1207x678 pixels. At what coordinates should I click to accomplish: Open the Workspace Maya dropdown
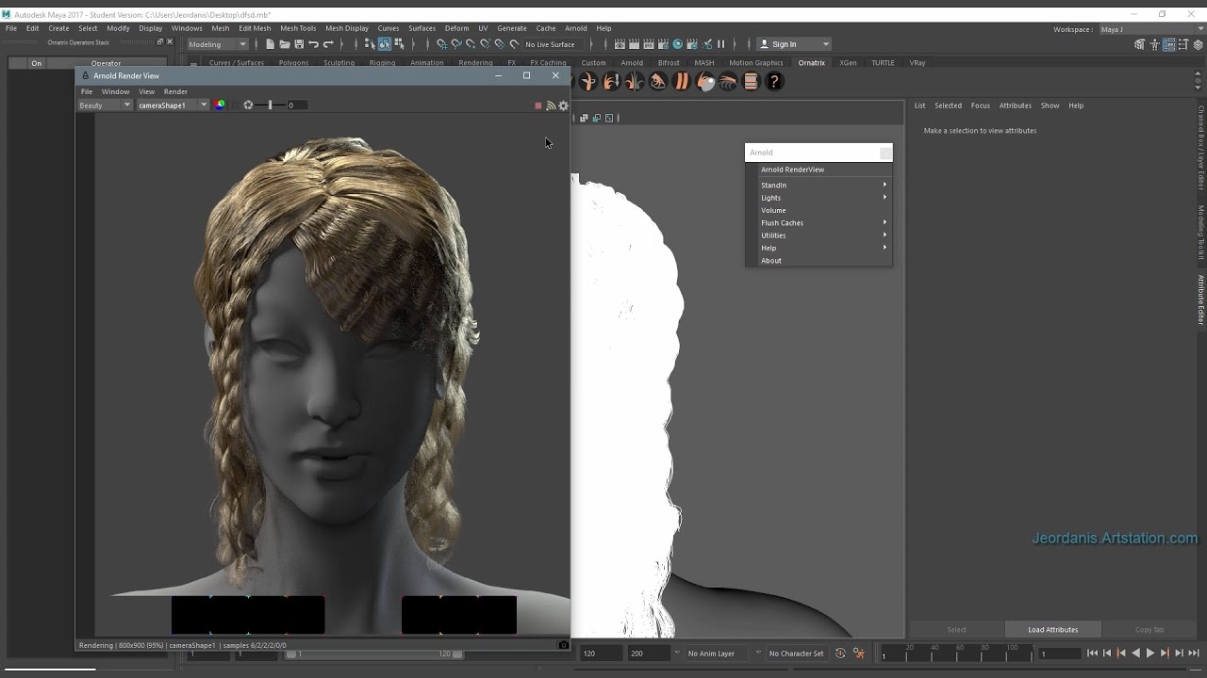(1152, 29)
